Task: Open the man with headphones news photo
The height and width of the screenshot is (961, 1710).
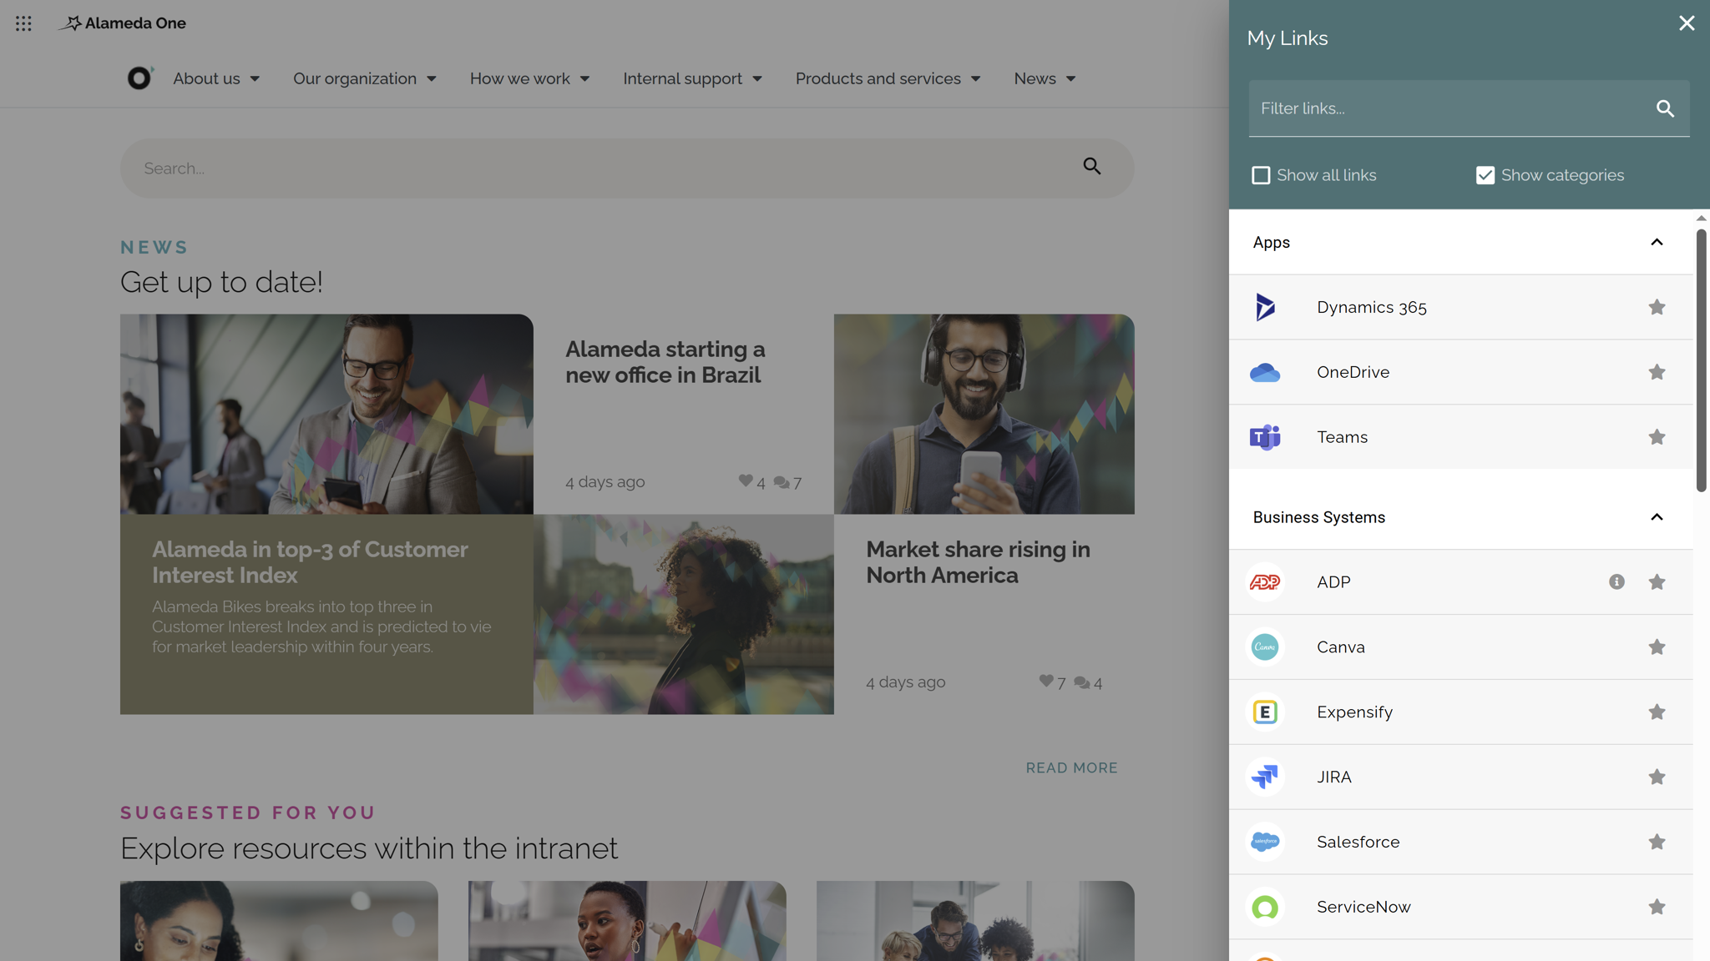Action: (984, 414)
